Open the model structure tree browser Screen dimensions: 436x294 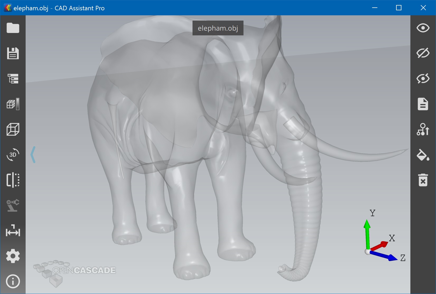pyautogui.click(x=13, y=79)
